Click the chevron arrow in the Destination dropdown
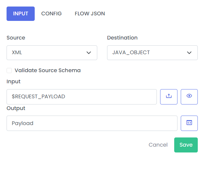This screenshot has width=204, height=175. pyautogui.click(x=189, y=53)
